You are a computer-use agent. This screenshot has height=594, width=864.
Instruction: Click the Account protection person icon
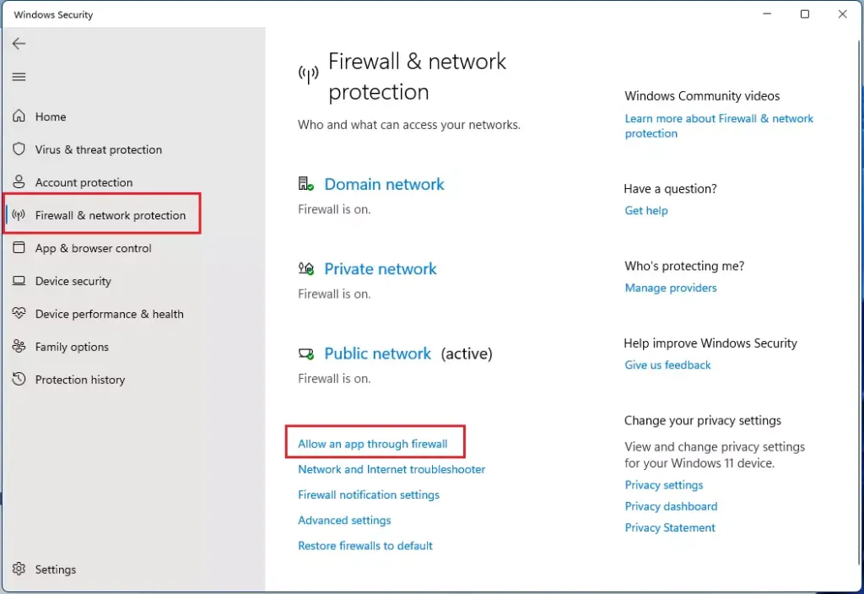(19, 182)
